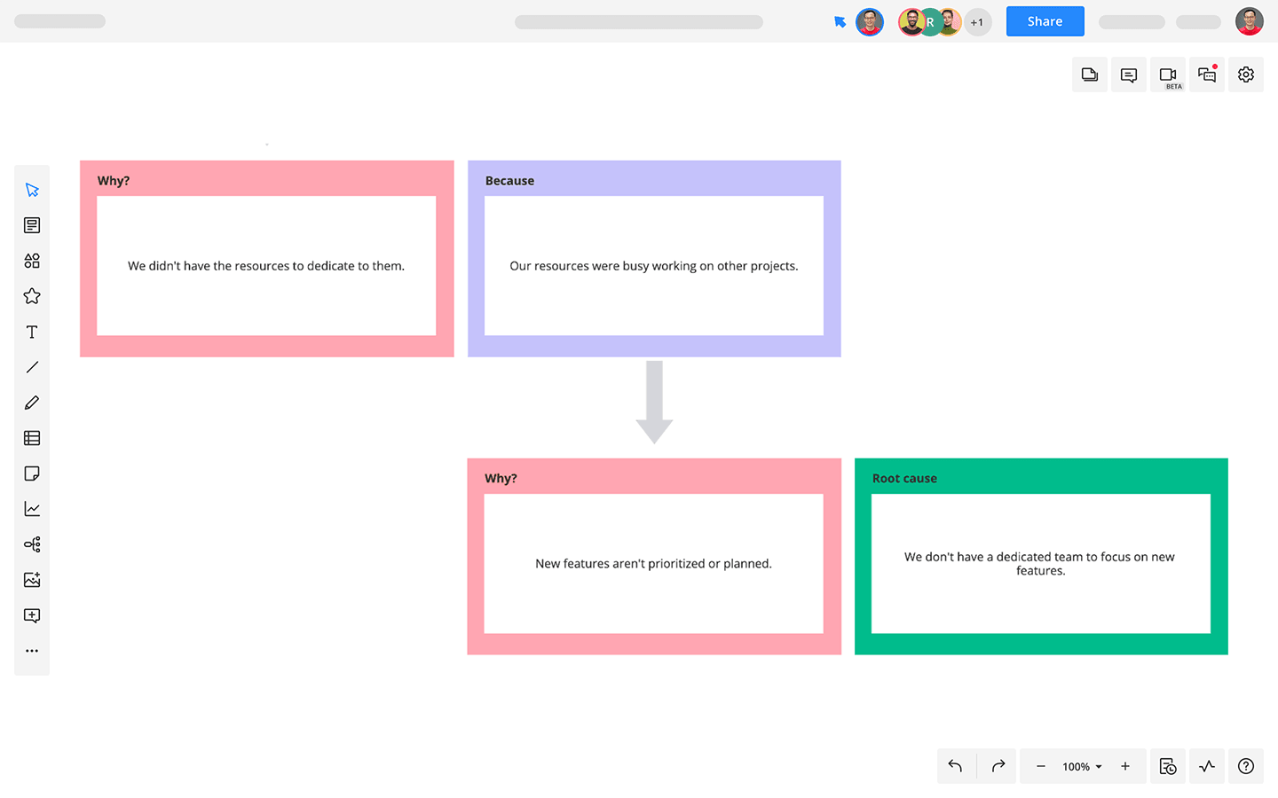The height and width of the screenshot is (798, 1278).
Task: Select the gray downward arrow shape
Action: coord(654,403)
